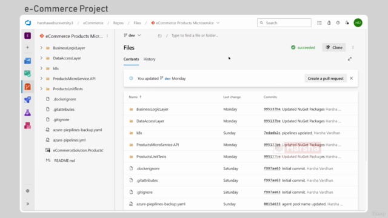Click the info icon in update banner
The width and height of the screenshot is (388, 218).
[x=131, y=78]
